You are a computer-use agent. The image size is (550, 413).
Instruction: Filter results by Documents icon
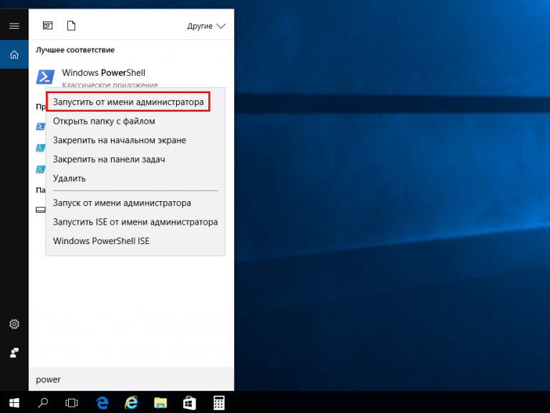[71, 26]
